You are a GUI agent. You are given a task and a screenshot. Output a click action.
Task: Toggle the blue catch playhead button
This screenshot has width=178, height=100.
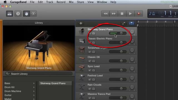(x=131, y=23)
